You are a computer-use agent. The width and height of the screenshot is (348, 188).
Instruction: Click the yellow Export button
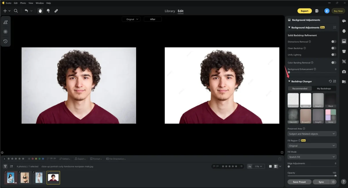coord(304,11)
